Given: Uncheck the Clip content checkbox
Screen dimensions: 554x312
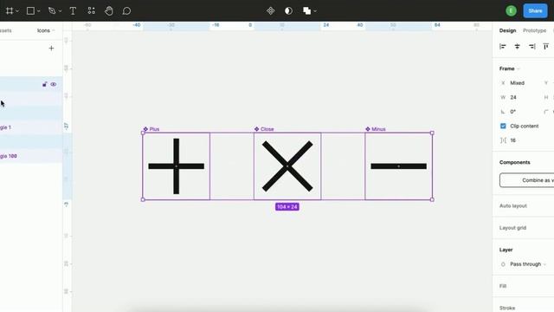Looking at the screenshot, I should [503, 126].
